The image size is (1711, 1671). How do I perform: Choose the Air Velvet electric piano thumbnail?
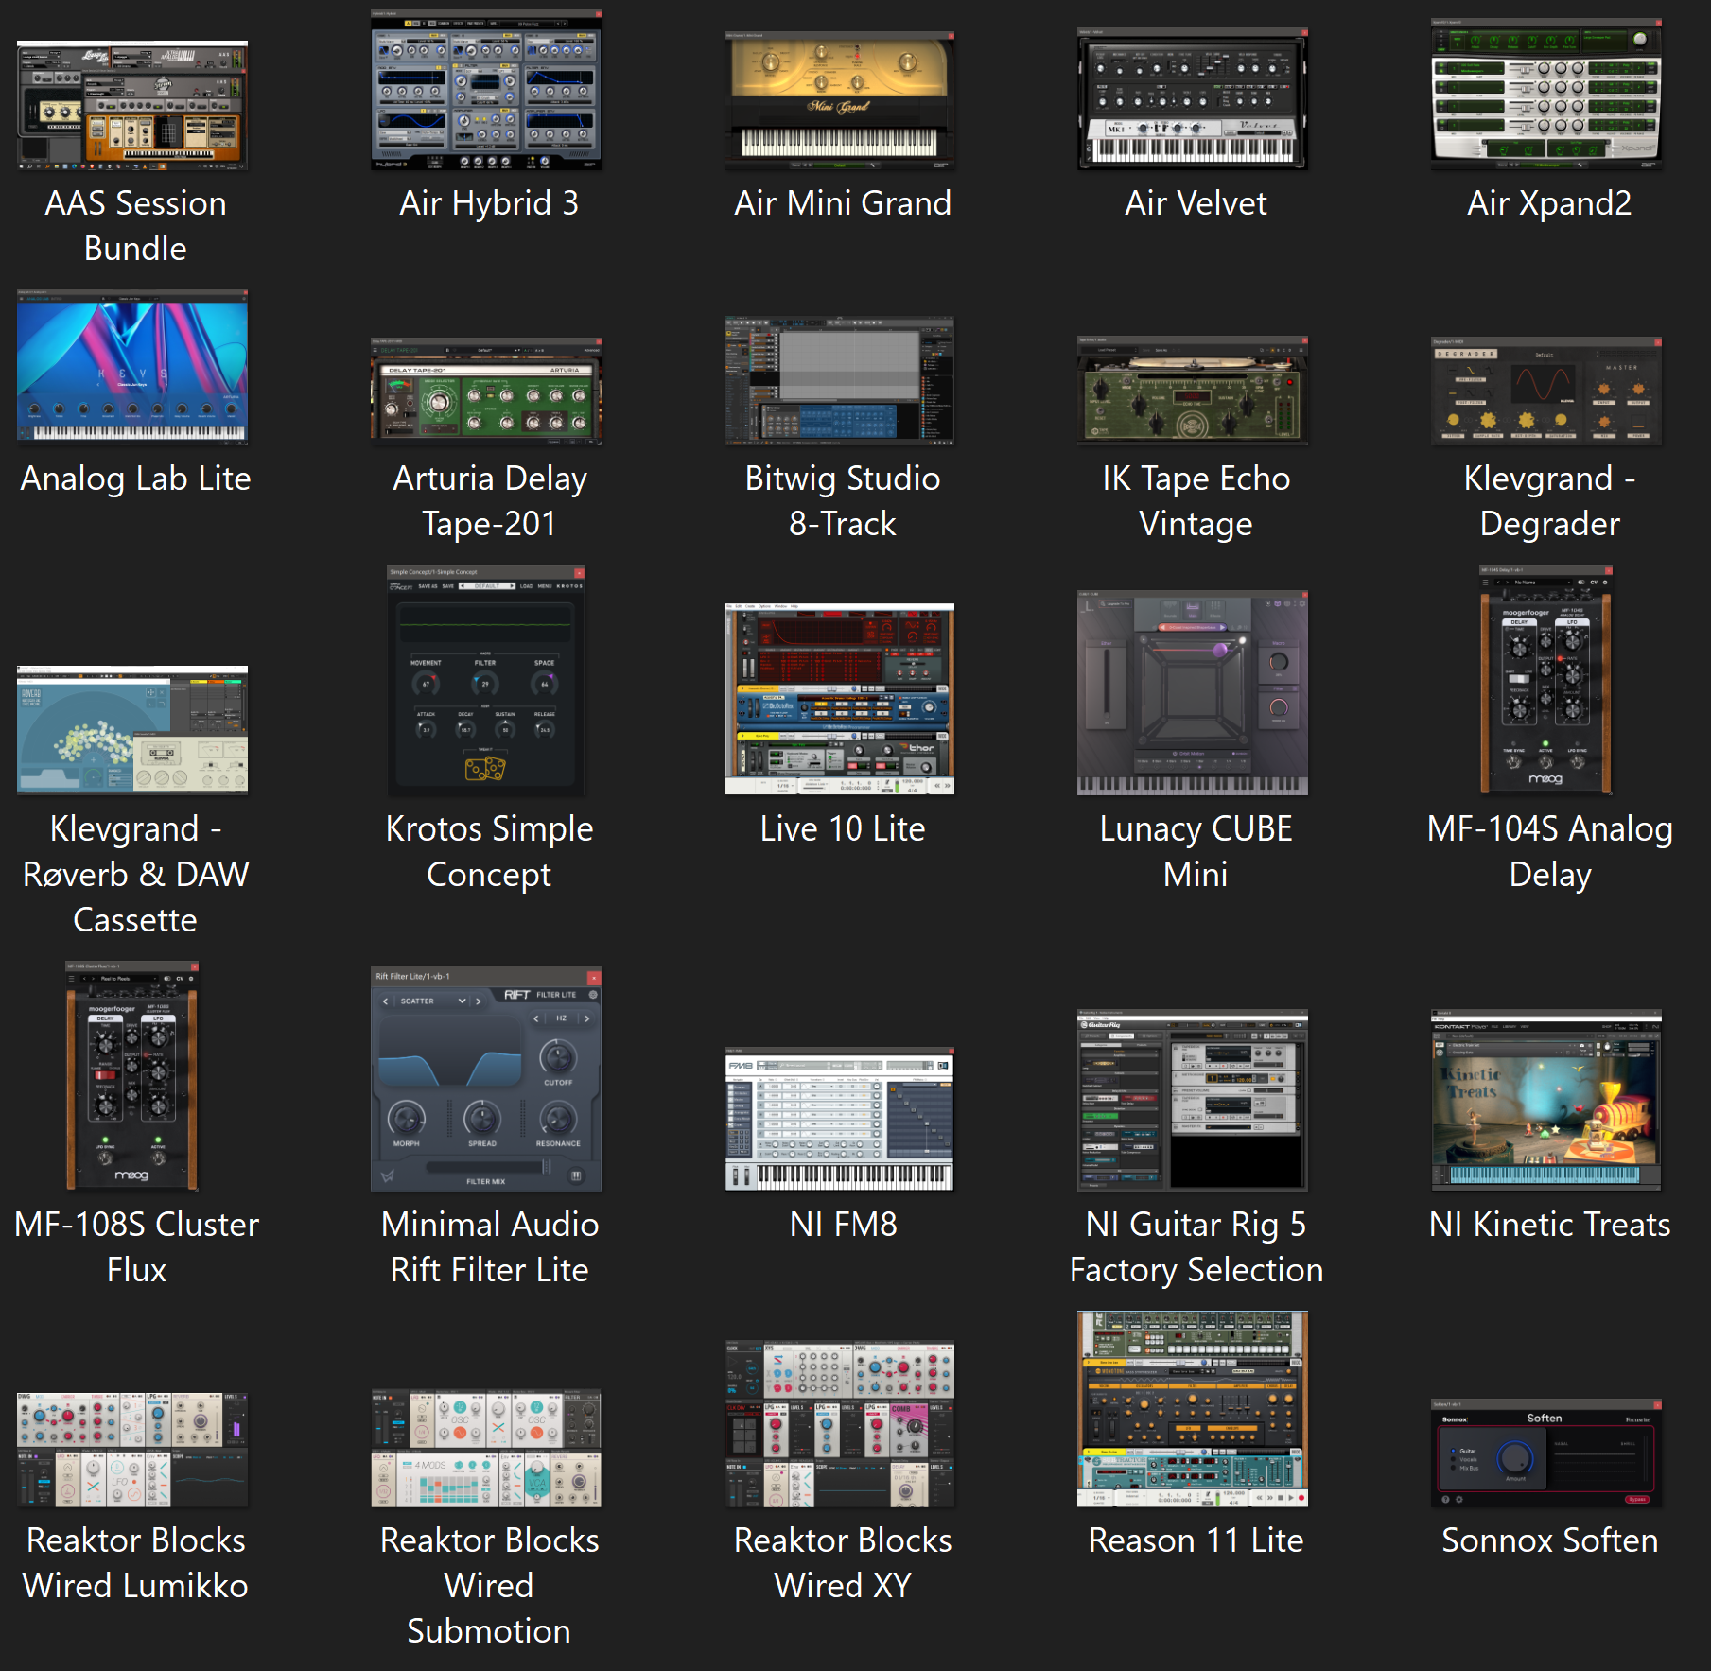click(1193, 98)
